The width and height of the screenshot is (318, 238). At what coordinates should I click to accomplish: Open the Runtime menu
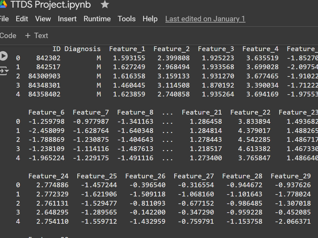pyautogui.click(x=97, y=19)
